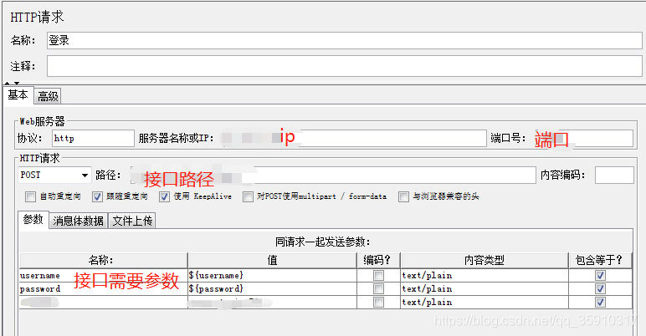The width and height of the screenshot is (646, 336).
Task: Click text/plain cell in third row
Action: pos(484,303)
